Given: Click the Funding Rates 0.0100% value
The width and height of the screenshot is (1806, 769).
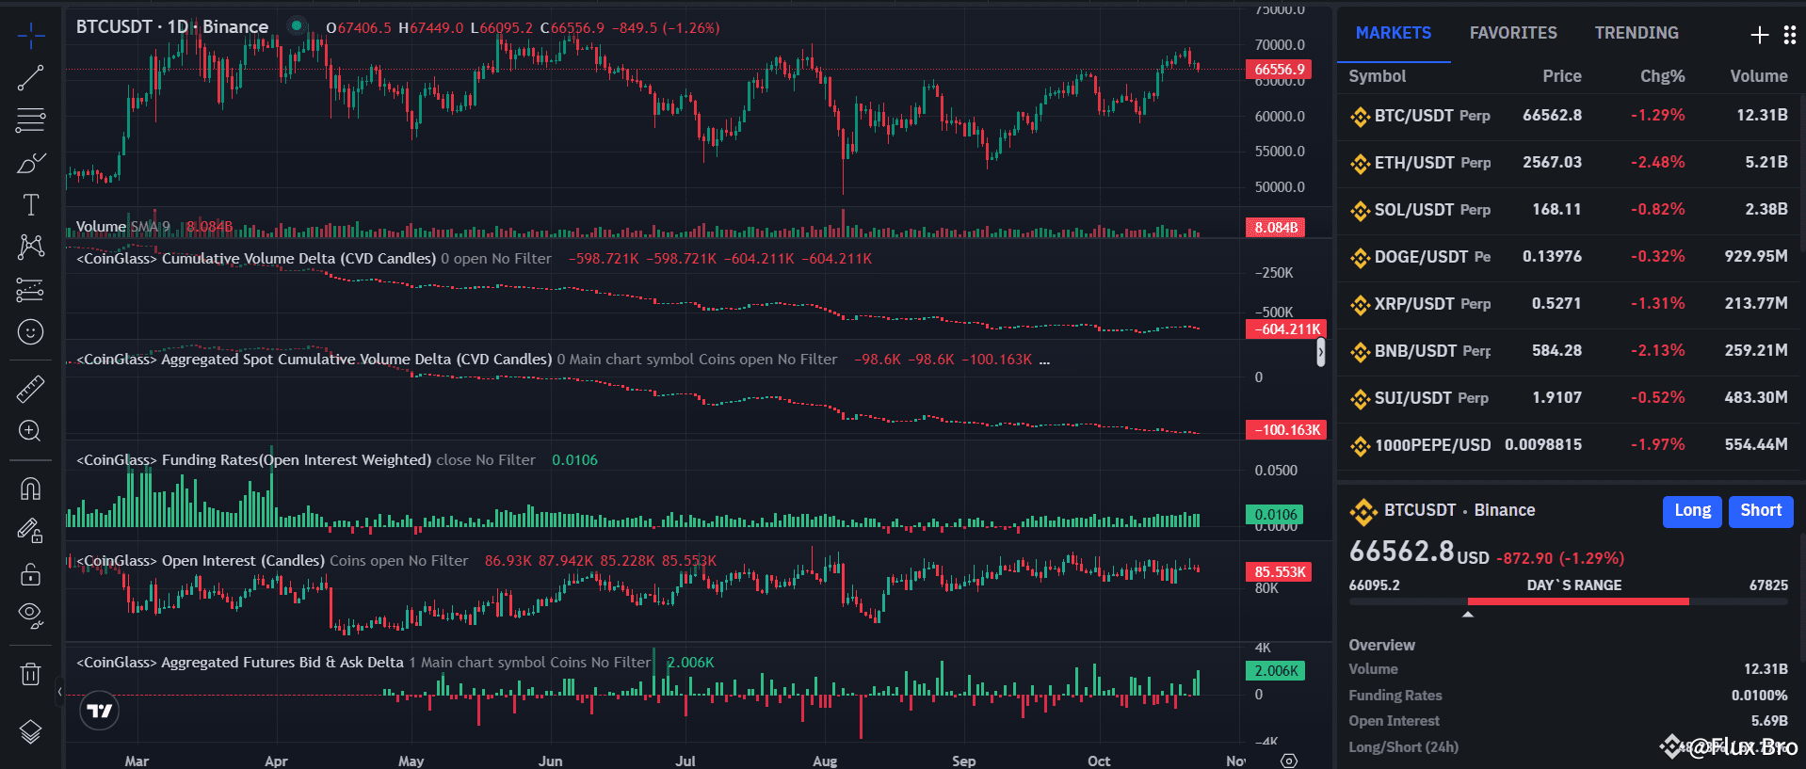Looking at the screenshot, I should [1759, 696].
